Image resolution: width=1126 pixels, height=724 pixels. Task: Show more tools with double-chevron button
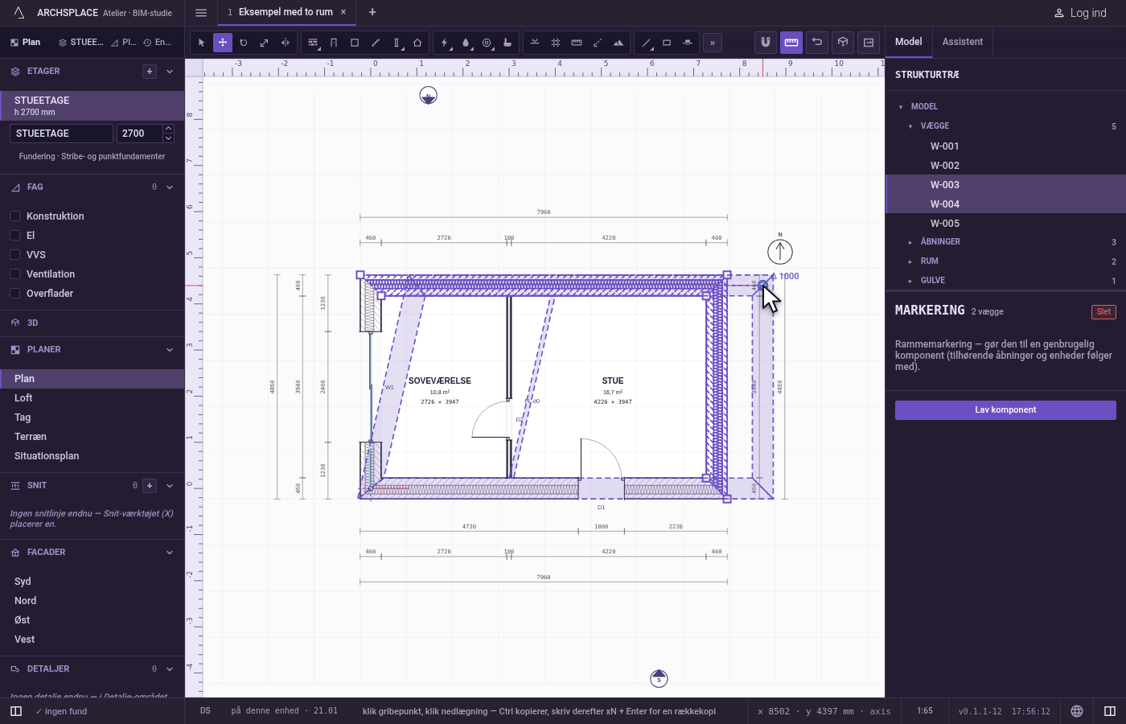click(713, 43)
